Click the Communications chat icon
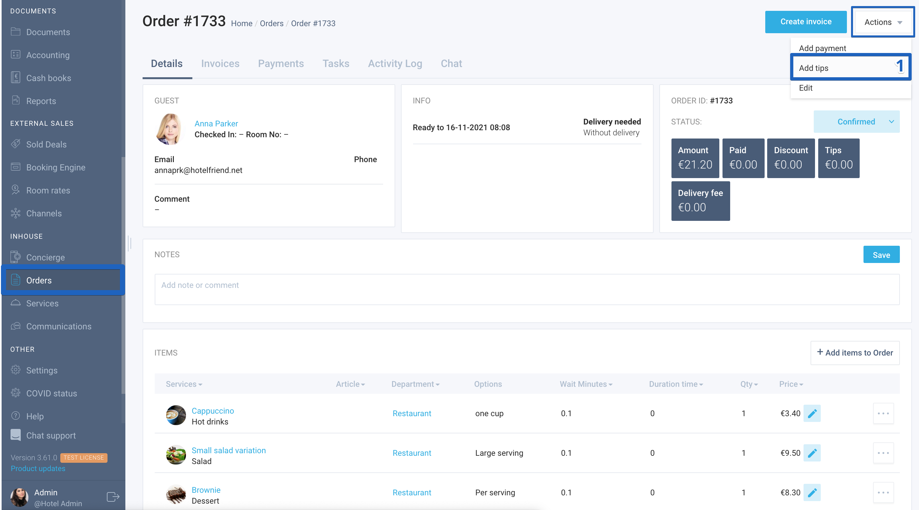Viewport: 919px width, 510px height. [x=15, y=326]
